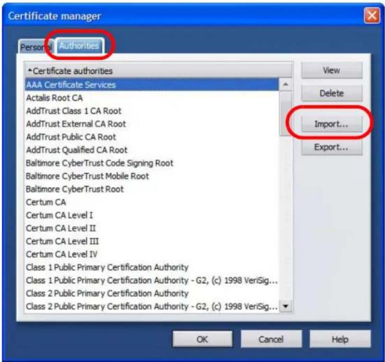The height and width of the screenshot is (362, 385).
Task: Select AddTrust External CA Root
Action: pyautogui.click(x=151, y=124)
